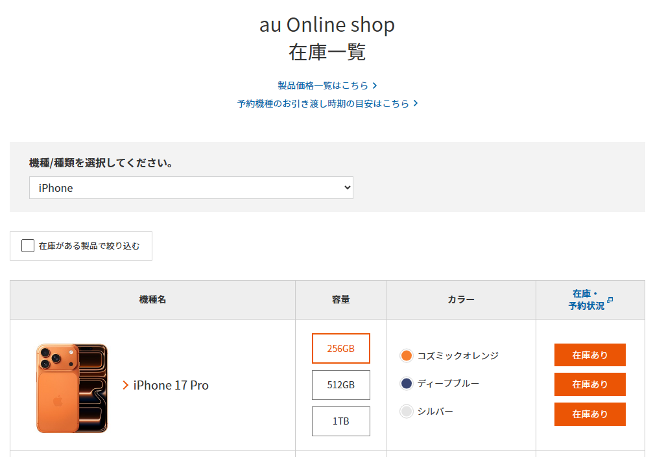The width and height of the screenshot is (653, 457).
Task: Click the orange iPhone 17 Pro image
Action: [71, 388]
